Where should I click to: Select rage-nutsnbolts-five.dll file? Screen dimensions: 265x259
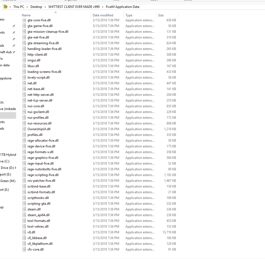pos(44,169)
